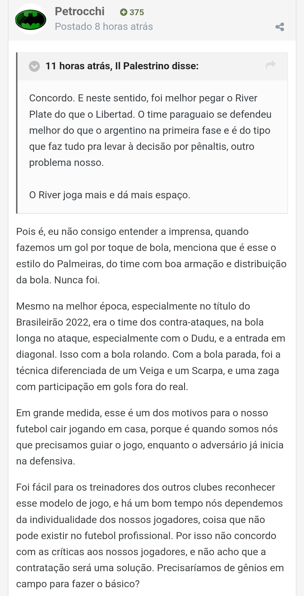Click the green plus reputation icon
Viewport: 304px width, 596px height.
tap(123, 12)
